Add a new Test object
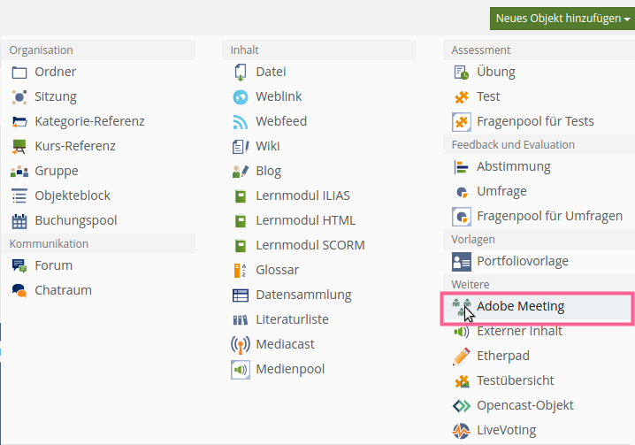 (488, 96)
